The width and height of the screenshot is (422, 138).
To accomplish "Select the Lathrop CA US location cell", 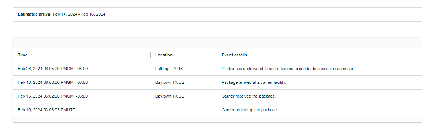I will click(169, 69).
